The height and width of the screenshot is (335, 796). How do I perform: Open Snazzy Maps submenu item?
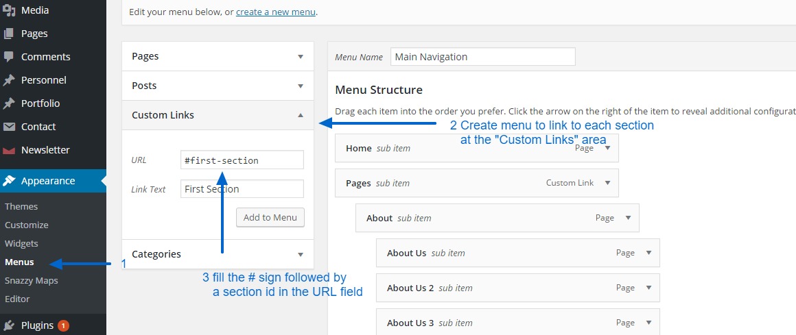pyautogui.click(x=31, y=280)
